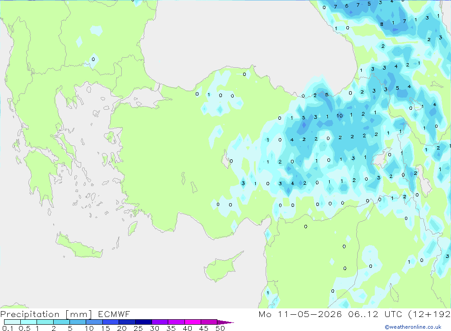Click the legend arrow beyond 50 mm
Viewport: 451px width, 331px height.
click(x=225, y=322)
